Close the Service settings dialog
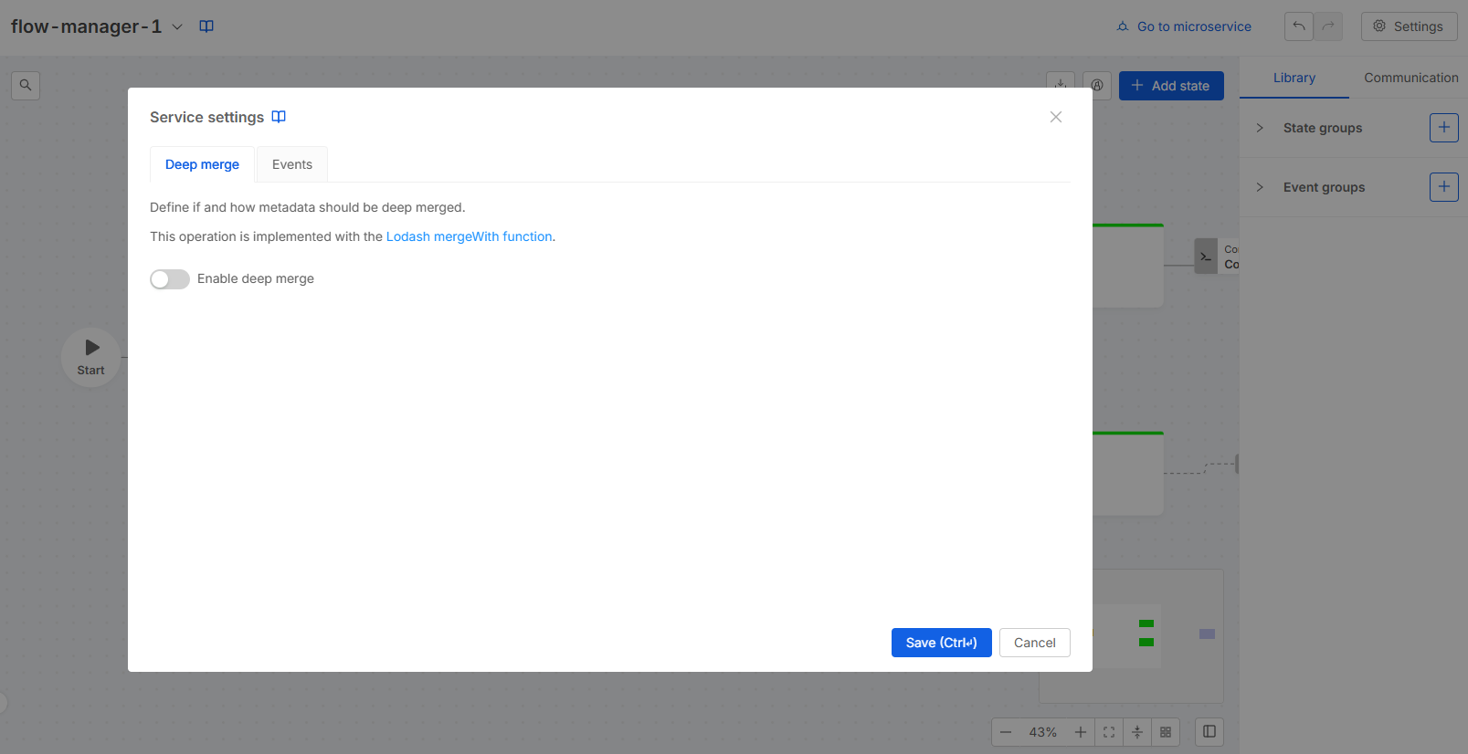The height and width of the screenshot is (754, 1468). tap(1056, 117)
